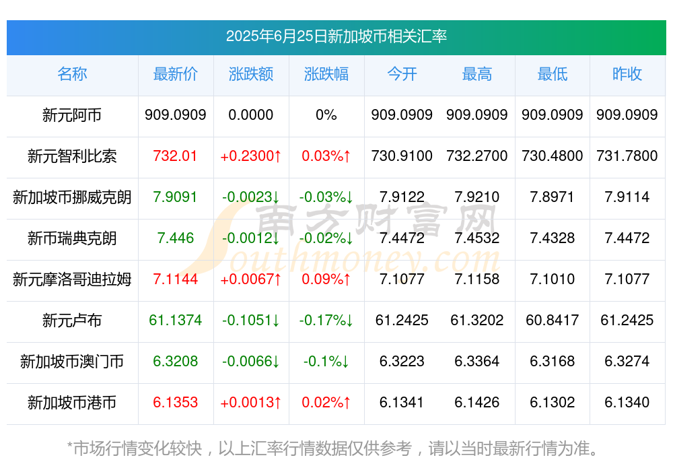Click the latest price 732.01
This screenshot has height=470, width=673.
click(175, 156)
